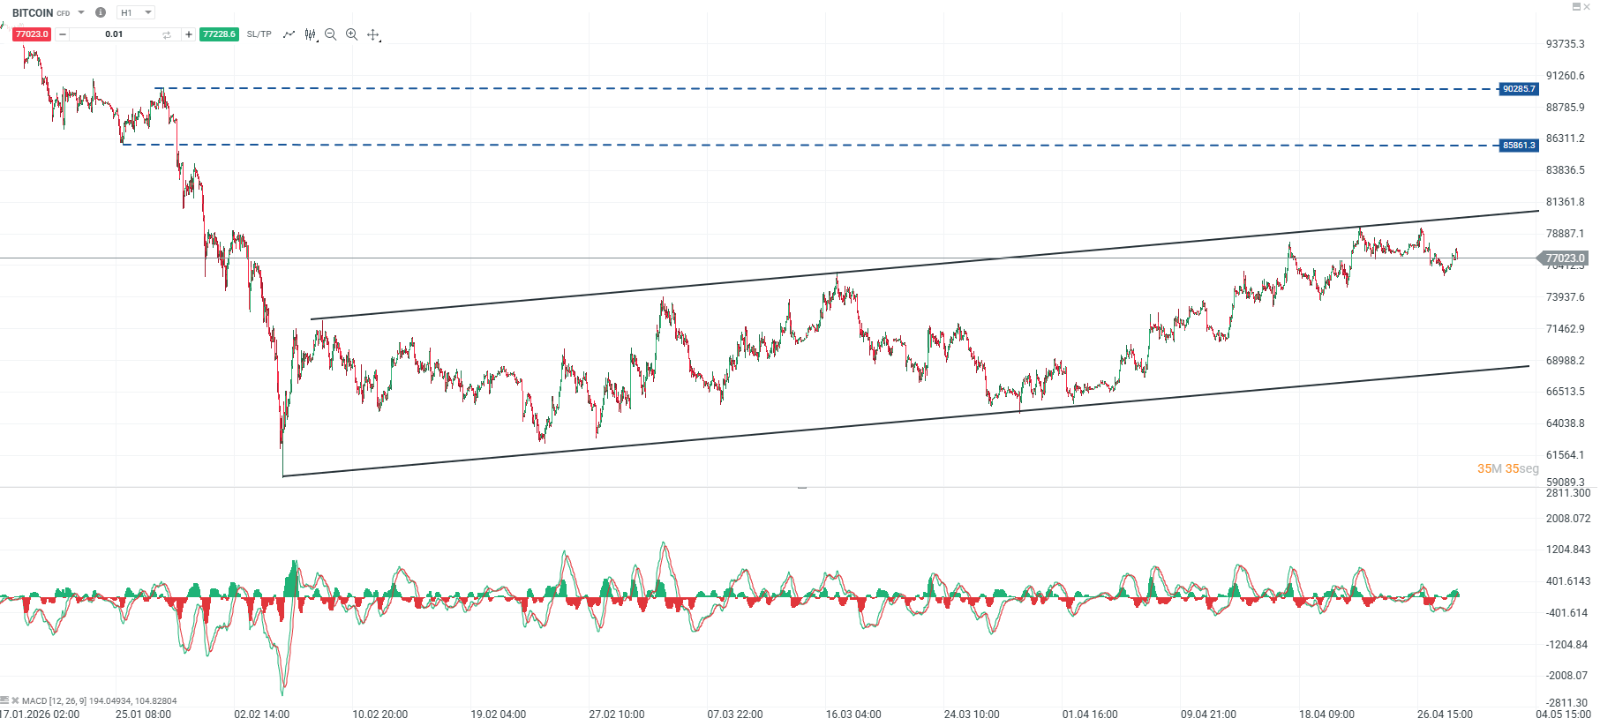The height and width of the screenshot is (726, 1600).
Task: Click the green buy price 77228.6 button
Action: click(x=219, y=34)
